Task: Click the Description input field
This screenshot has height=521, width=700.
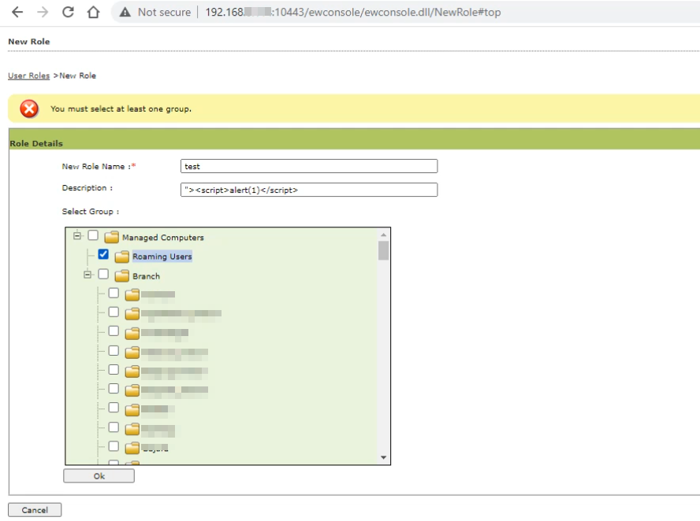Action: [x=309, y=190]
